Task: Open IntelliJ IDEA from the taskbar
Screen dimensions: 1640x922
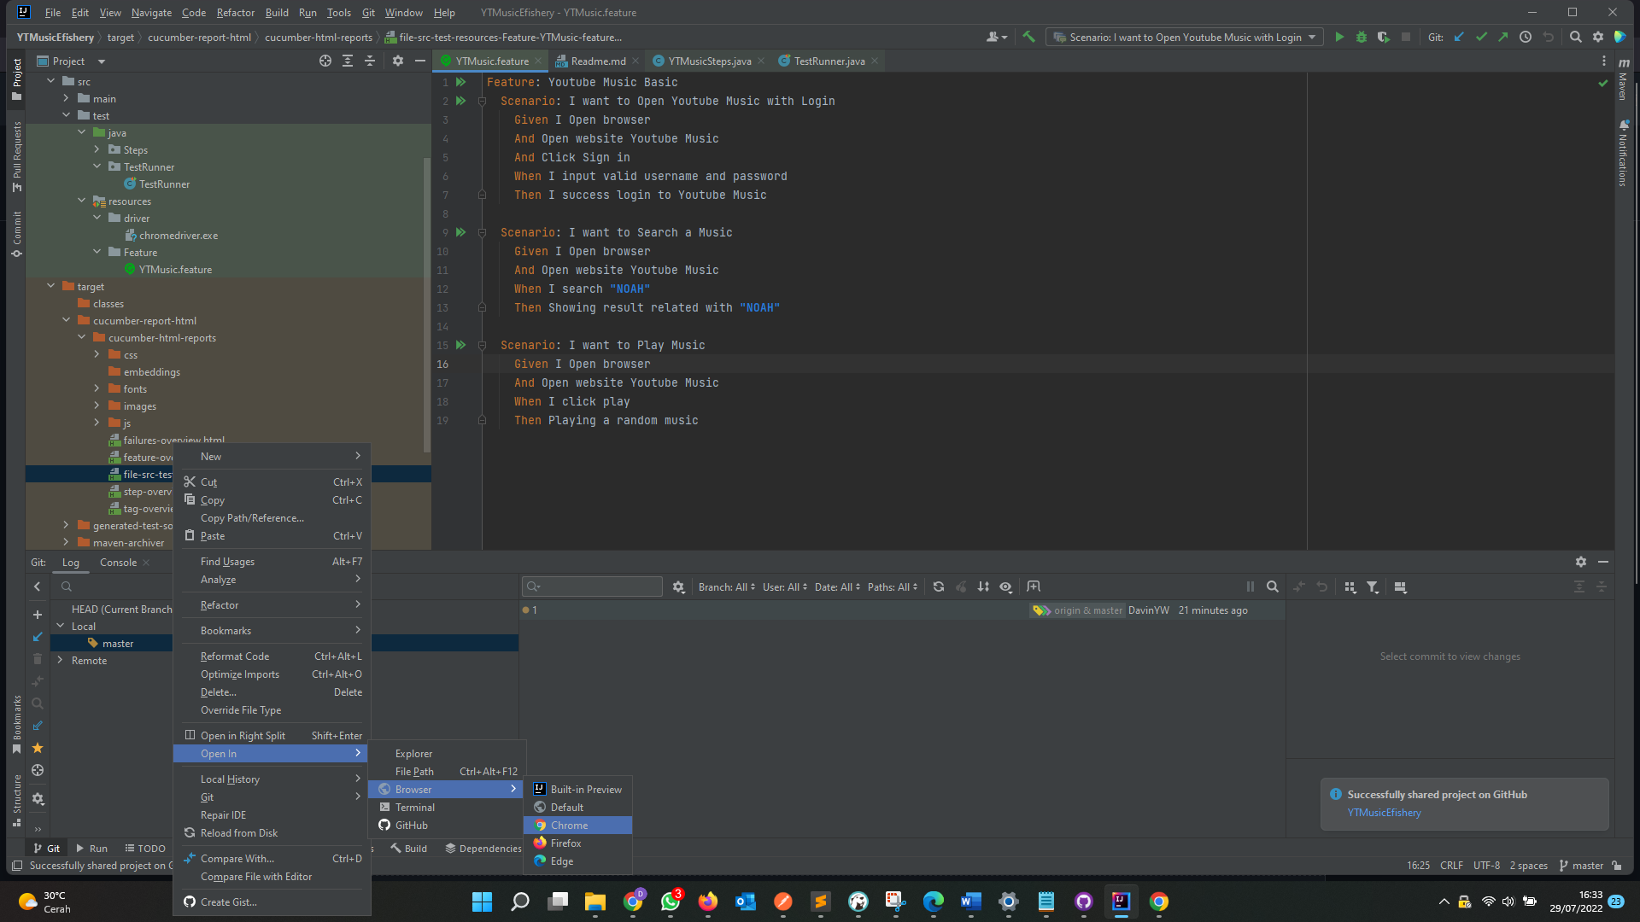Action: click(x=1121, y=902)
